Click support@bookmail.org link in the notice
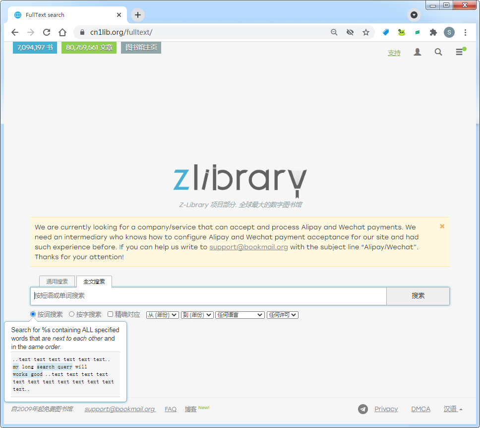The image size is (480, 428). pyautogui.click(x=248, y=247)
